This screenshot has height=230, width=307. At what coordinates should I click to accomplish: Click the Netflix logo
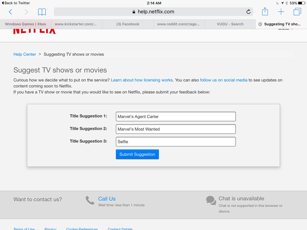click(34, 31)
